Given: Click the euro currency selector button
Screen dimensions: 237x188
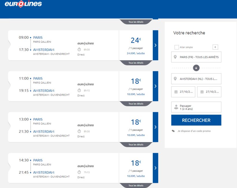Looking at the screenshot, I should tap(215, 47).
